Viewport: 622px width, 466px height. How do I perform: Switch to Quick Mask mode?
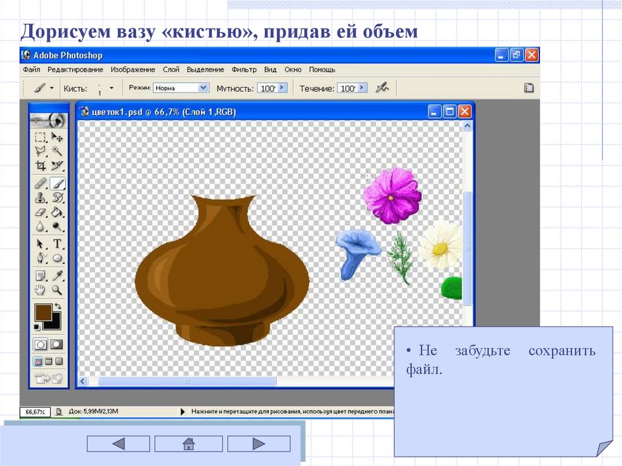click(56, 344)
